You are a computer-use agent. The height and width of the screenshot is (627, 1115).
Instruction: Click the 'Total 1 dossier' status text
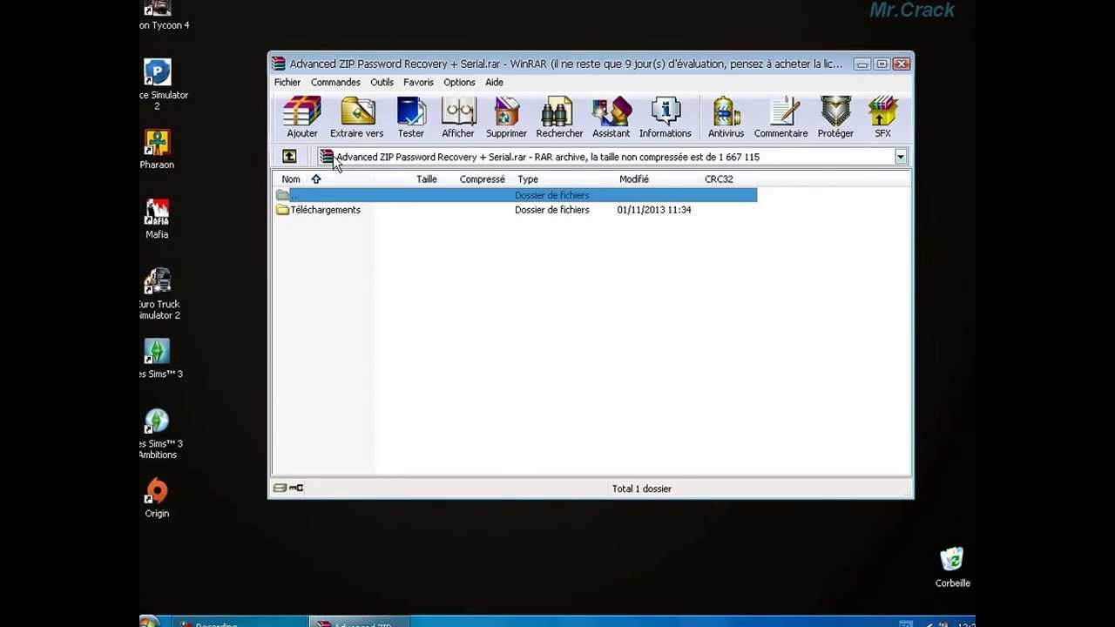point(642,489)
